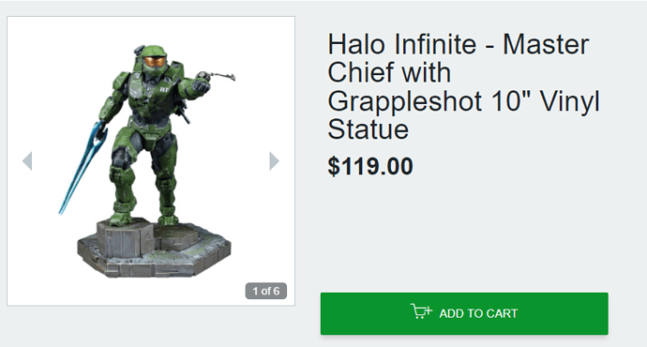The width and height of the screenshot is (647, 347).
Task: Click "Halo Infinite" at the start of the title
Action: (x=402, y=44)
